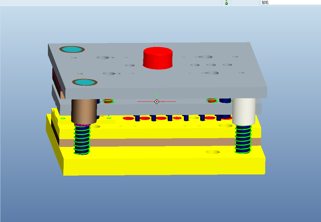This screenshot has width=321, height=222.
Task: Open the 智能 selection filter dropdown
Action: (290, 2)
